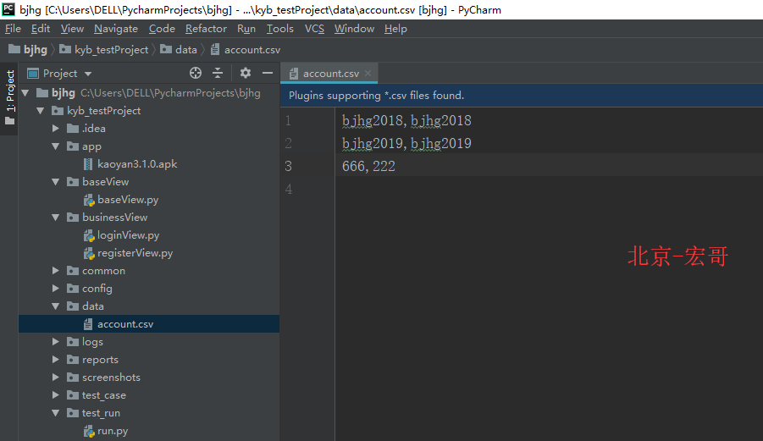The image size is (763, 441).
Task: Expand the reports folder
Action: [x=56, y=360]
